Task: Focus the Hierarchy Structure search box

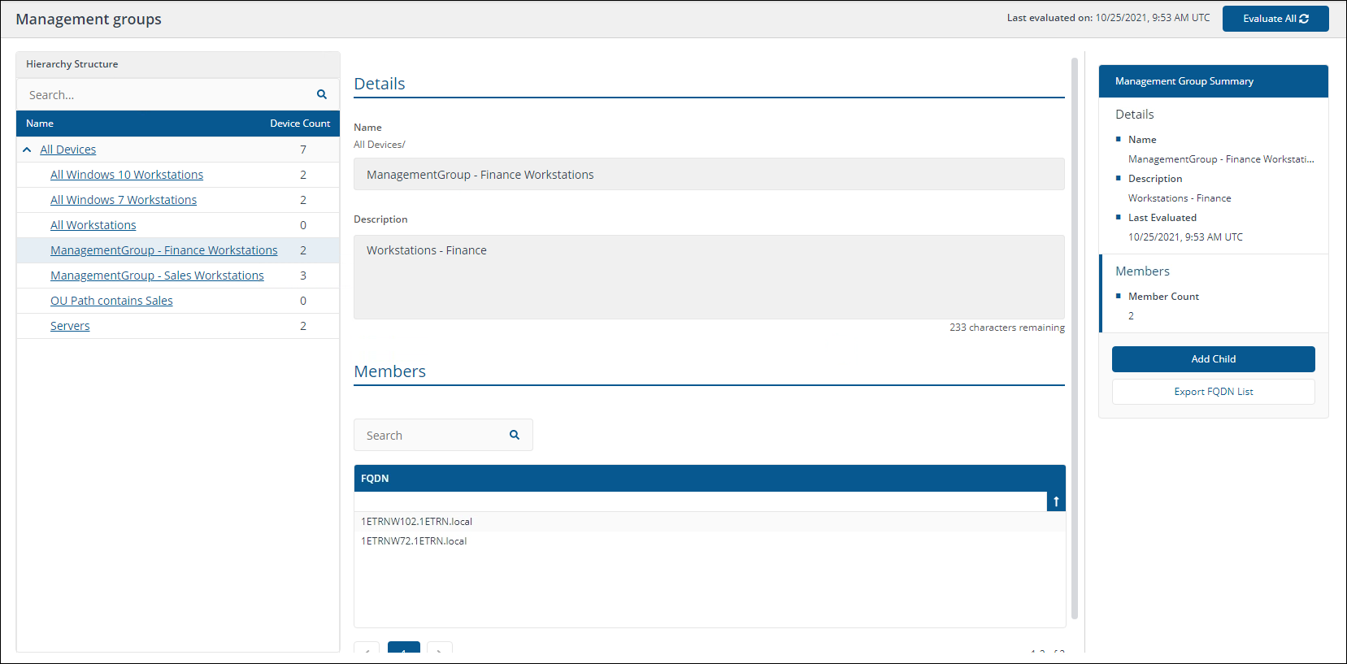Action: [x=167, y=95]
